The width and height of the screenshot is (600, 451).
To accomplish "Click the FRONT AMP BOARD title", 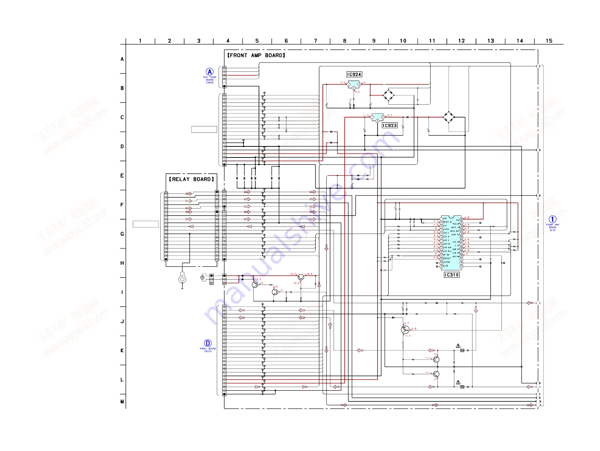I will click(256, 55).
